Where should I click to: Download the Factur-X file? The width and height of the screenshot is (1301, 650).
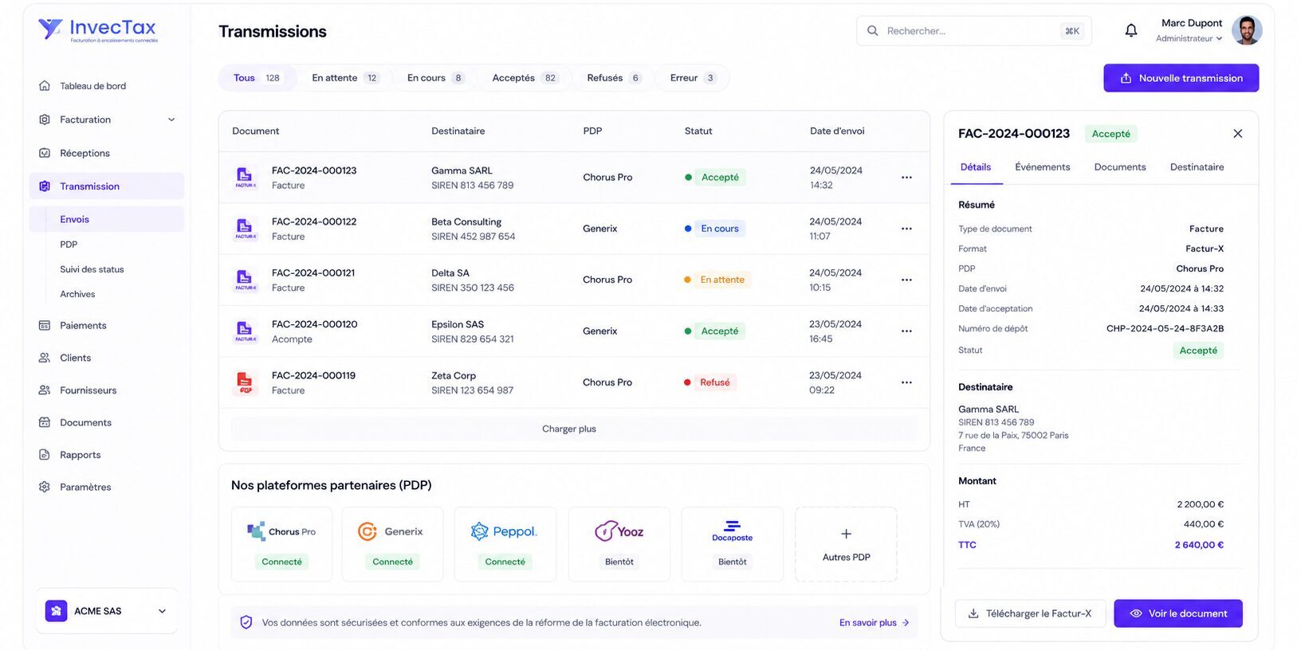click(x=1030, y=613)
